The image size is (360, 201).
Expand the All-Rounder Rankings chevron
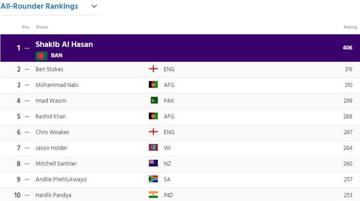click(x=94, y=6)
